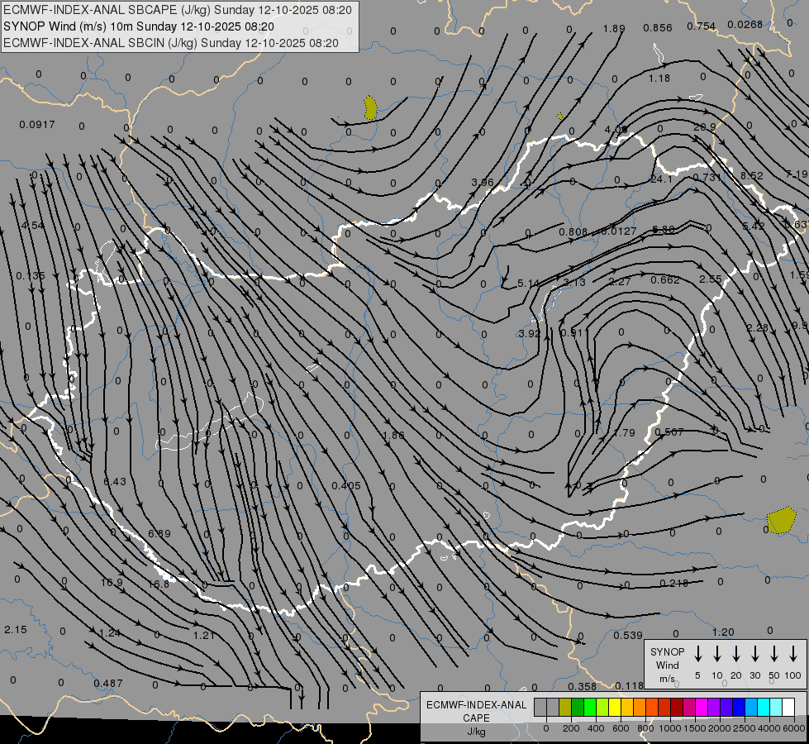Click the SBCIN title line in header
Image resolution: width=809 pixels, height=744 pixels.
tap(171, 43)
